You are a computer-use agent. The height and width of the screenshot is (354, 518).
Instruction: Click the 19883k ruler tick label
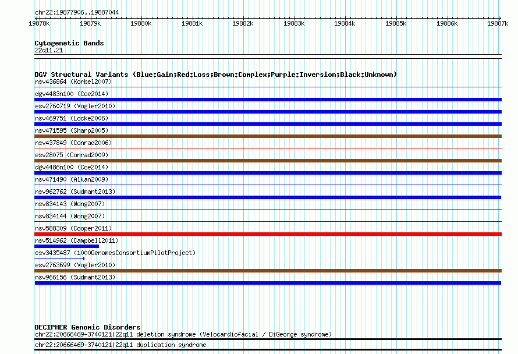point(294,23)
